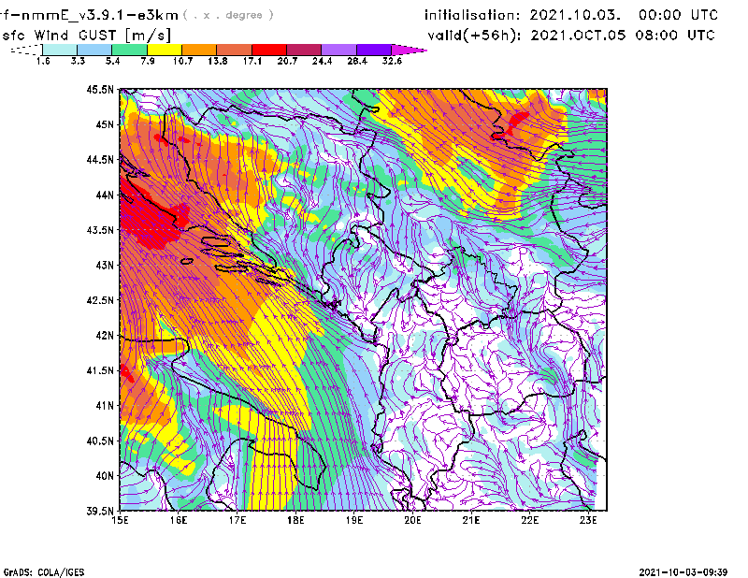Click the initialisation date 2021.10.03 text
This screenshot has width=748, height=578.
tap(574, 15)
